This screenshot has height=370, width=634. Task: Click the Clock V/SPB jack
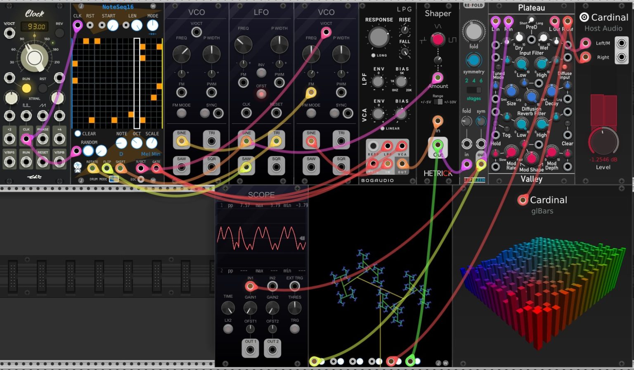[x=59, y=161]
